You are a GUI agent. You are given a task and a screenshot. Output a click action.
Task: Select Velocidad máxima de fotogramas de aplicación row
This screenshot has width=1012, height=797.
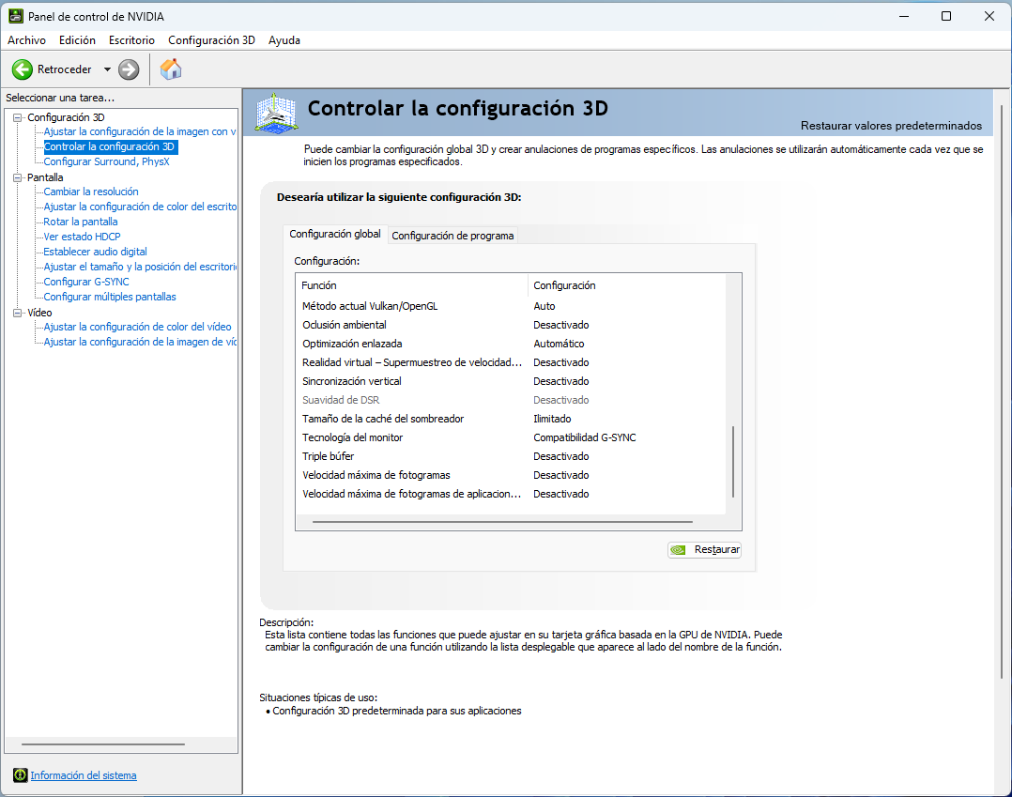click(511, 493)
